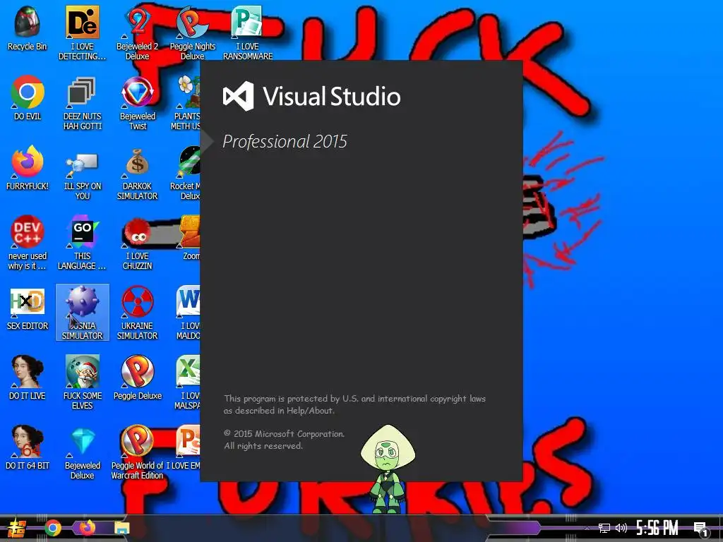723x542 pixels.
Task: Open the PowerPoint 'I LOVE EM' shortcut
Action: pos(184,447)
